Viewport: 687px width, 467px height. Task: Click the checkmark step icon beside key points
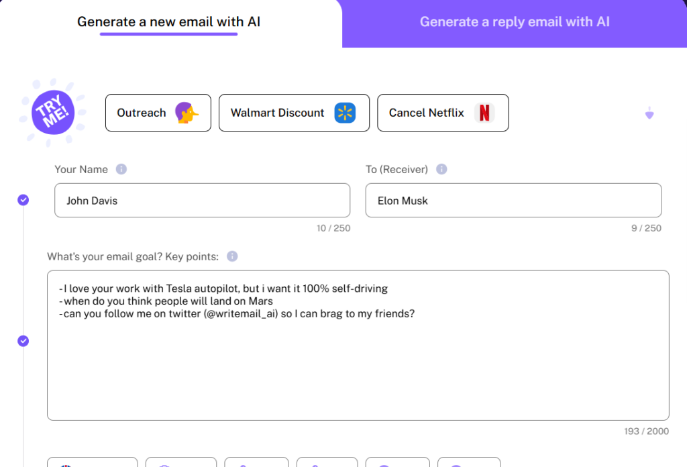point(23,341)
